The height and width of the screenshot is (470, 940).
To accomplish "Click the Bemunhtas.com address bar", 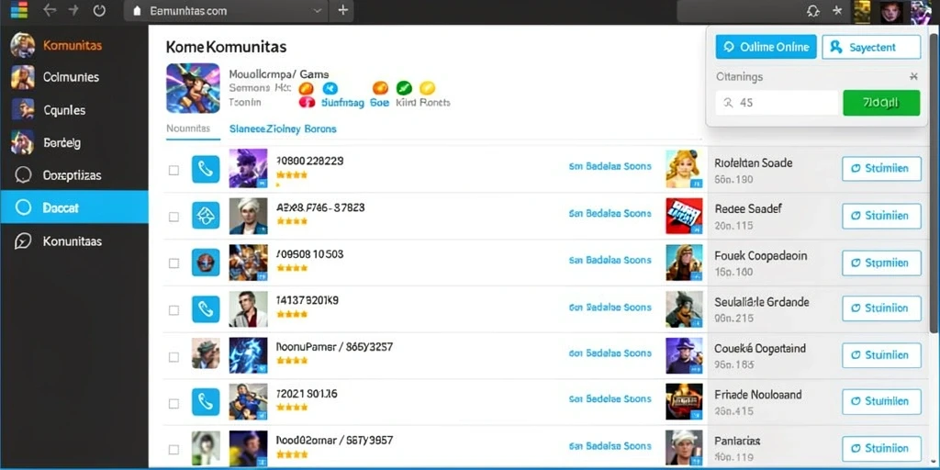I will coord(227,11).
